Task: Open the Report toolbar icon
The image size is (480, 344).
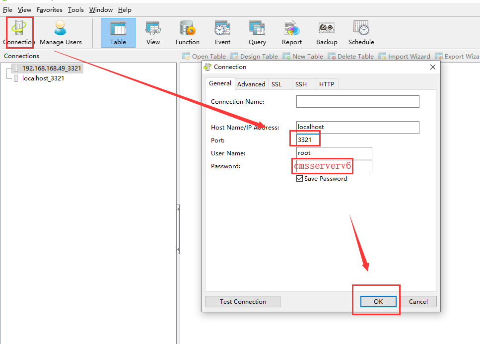Action: click(292, 32)
